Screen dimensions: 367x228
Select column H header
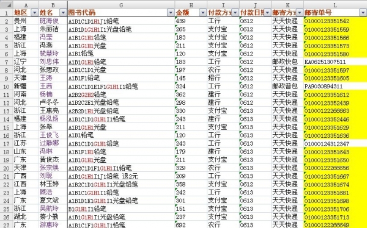pos(191,5)
